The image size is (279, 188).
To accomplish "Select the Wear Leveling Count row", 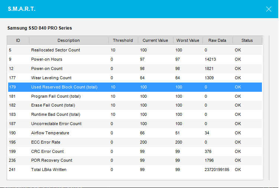I will click(x=135, y=78).
